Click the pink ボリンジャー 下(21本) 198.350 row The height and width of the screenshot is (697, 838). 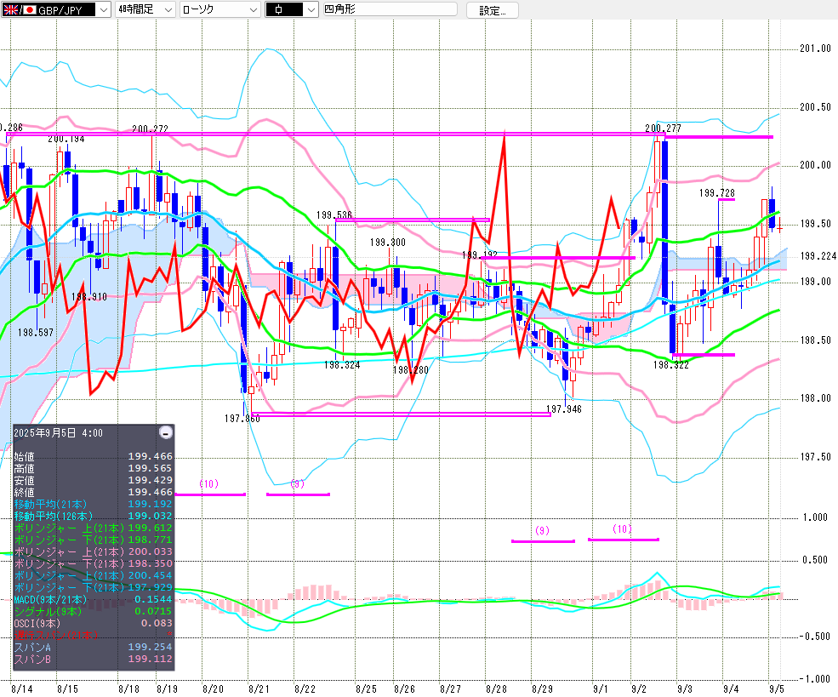point(93,563)
